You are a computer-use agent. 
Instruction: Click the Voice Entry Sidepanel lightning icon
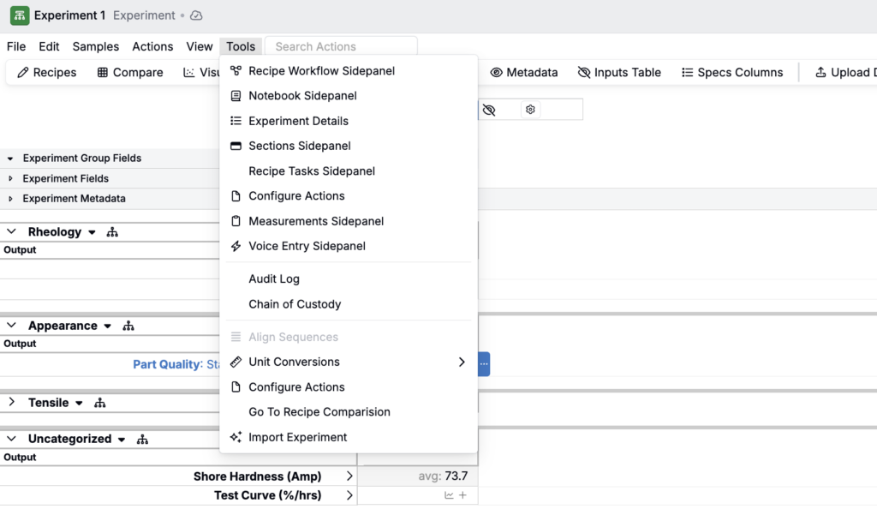tap(236, 246)
